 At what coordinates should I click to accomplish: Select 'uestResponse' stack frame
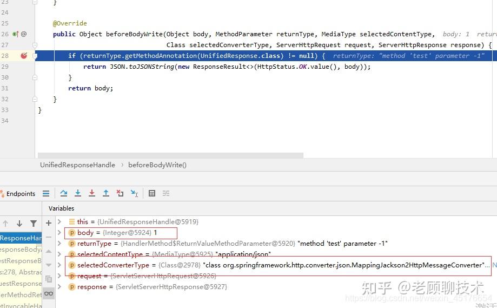21,284
